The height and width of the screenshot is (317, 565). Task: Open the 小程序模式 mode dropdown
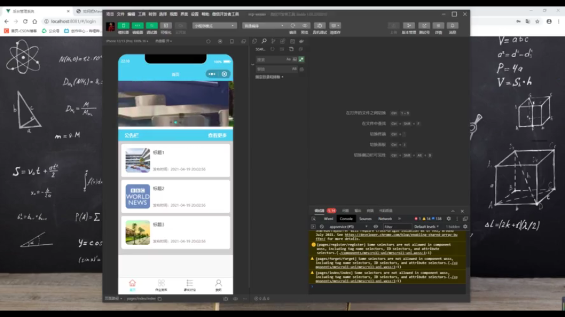(214, 26)
